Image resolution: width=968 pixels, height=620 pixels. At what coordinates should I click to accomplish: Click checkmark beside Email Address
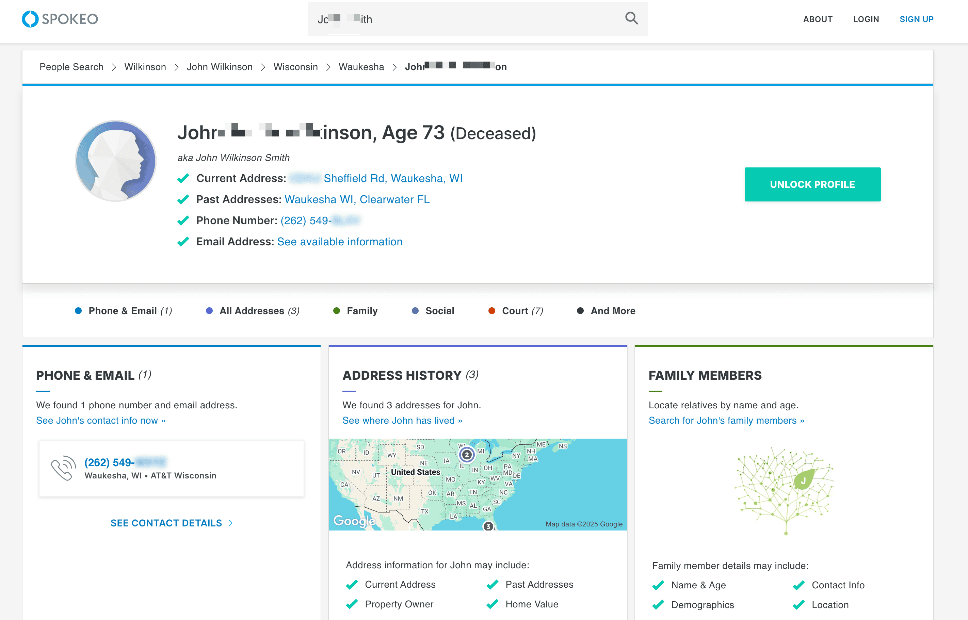coord(183,242)
